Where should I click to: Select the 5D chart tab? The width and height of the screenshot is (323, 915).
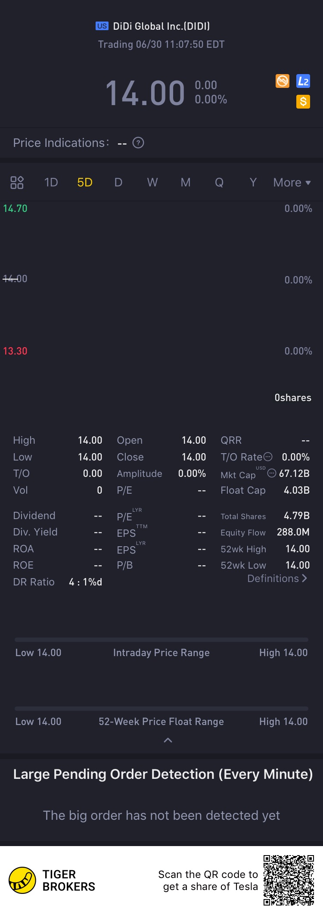pyautogui.click(x=85, y=183)
